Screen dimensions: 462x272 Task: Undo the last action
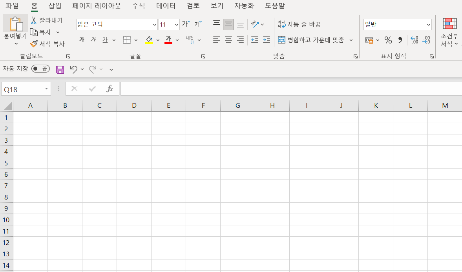click(75, 69)
